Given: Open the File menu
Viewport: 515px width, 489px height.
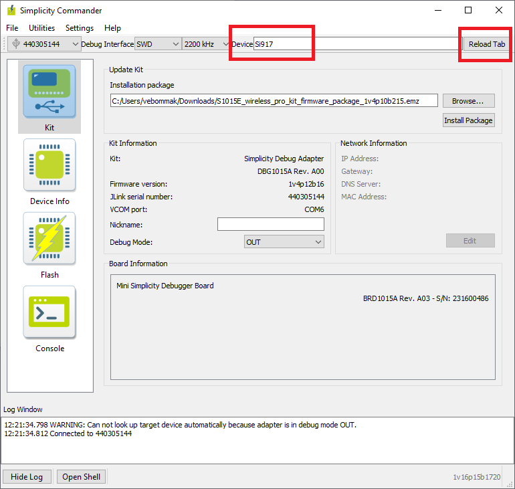Looking at the screenshot, I should (x=12, y=28).
